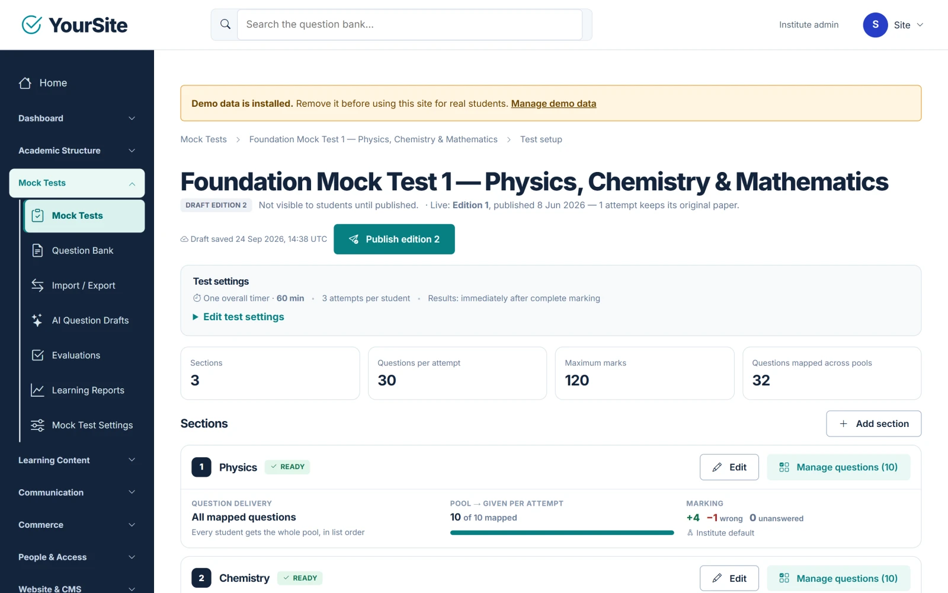Open Question Bank menu item

(84, 251)
